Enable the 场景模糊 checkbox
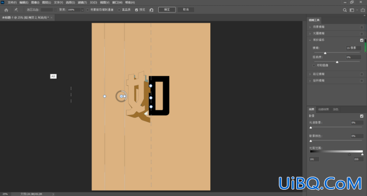Image resolution: width=367 pixels, height=196 pixels. click(x=362, y=27)
